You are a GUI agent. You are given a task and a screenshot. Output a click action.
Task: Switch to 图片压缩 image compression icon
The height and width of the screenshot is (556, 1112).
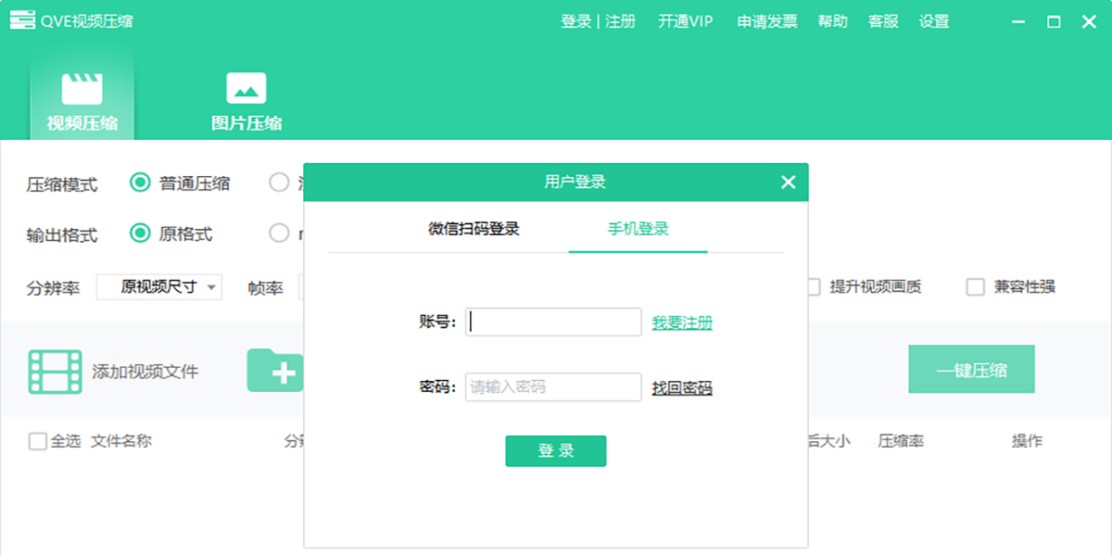246,89
